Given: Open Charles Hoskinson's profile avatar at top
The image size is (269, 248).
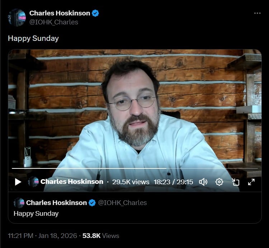Looking at the screenshot, I should click(17, 18).
